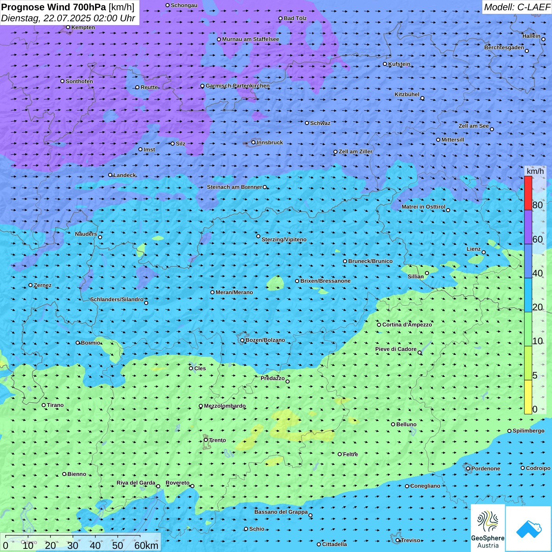Click the 'Murnau am Staffelsee' label
Image resolution: width=552 pixels, height=552 pixels.
coord(250,39)
